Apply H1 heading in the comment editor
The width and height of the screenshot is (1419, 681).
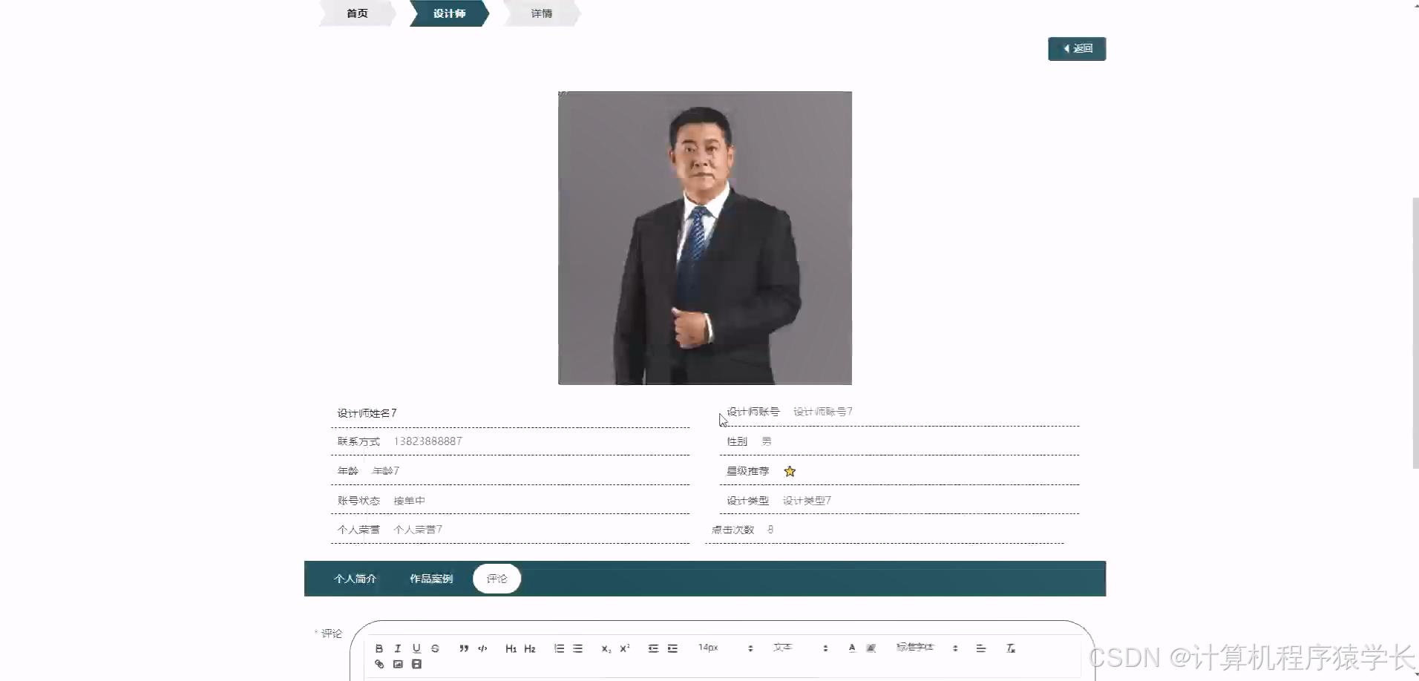coord(511,648)
